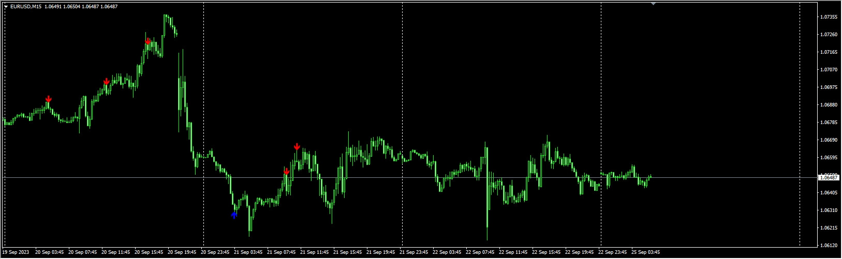Select the red arrow near the 1.0700 price
Image resolution: width=842 pixels, height=259 pixels.
106,81
